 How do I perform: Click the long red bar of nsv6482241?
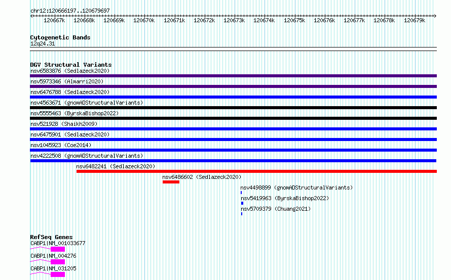[x=256, y=171]
